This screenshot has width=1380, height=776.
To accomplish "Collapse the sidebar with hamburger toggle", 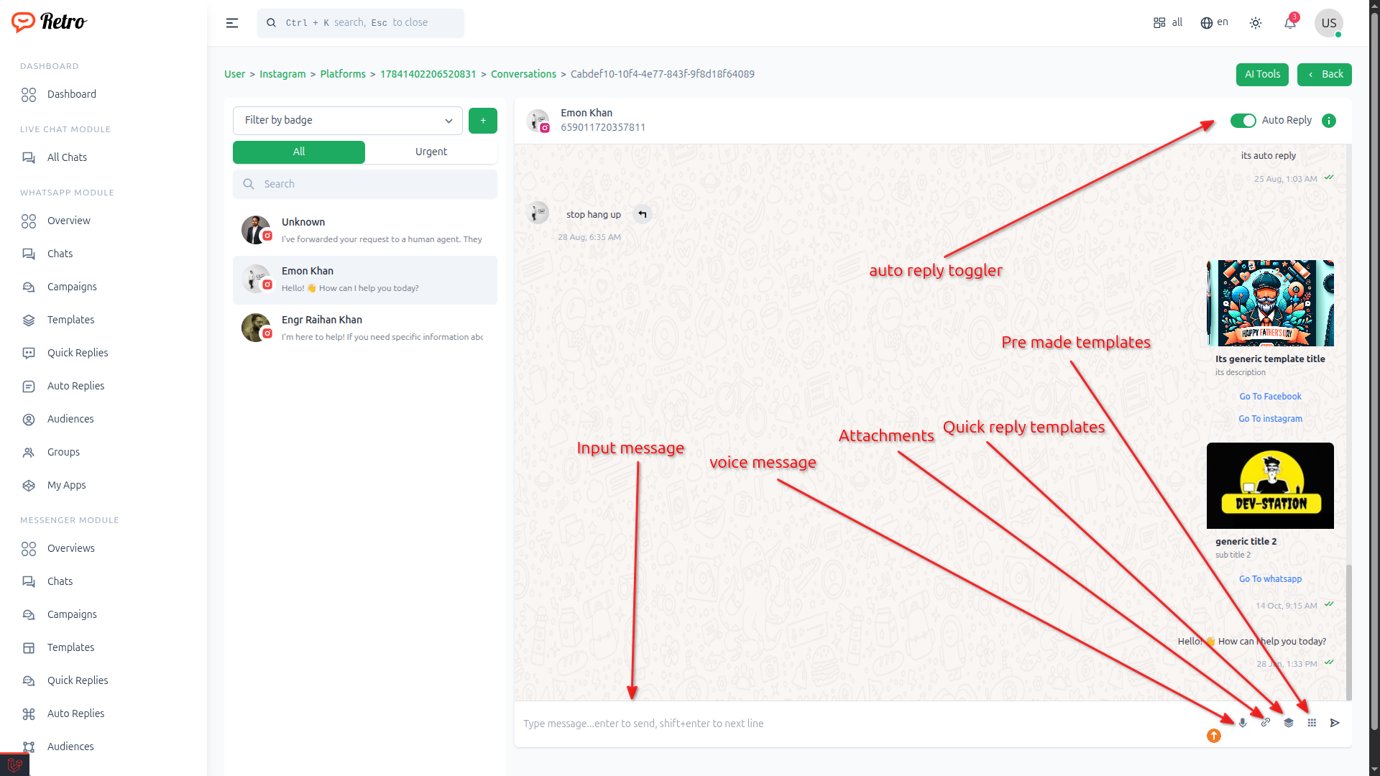I will [x=232, y=23].
